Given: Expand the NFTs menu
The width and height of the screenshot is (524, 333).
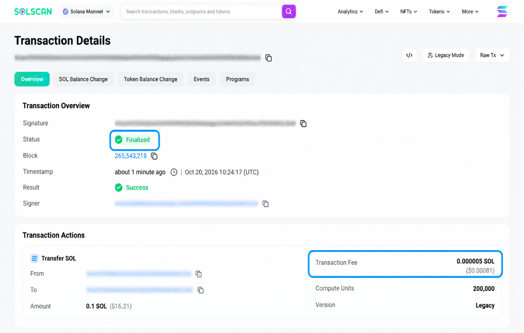Looking at the screenshot, I should pos(409,12).
